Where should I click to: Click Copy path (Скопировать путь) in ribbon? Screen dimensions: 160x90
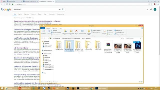pyautogui.click(x=56, y=32)
